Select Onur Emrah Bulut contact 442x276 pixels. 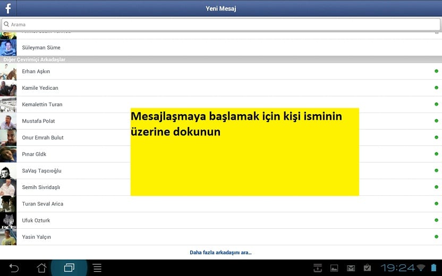(221, 137)
